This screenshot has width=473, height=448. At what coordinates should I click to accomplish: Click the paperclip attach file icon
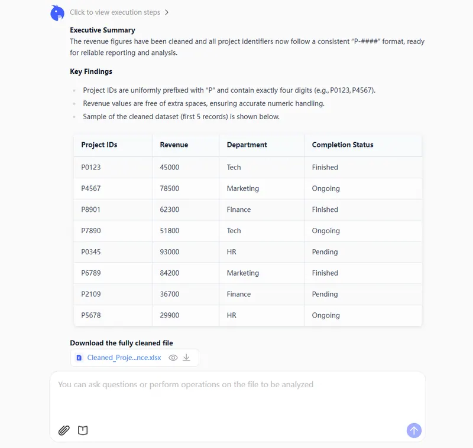[64, 430]
